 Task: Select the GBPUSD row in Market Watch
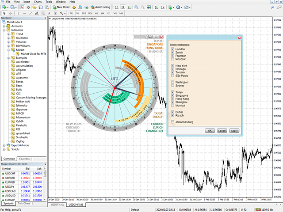coord(22,178)
